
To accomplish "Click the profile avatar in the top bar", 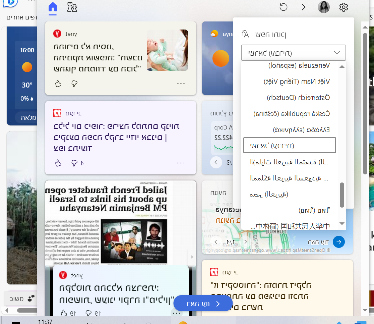I will point(324,7).
